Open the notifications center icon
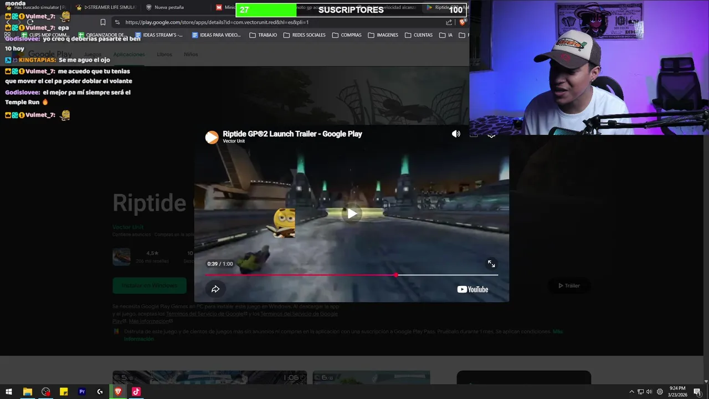709x399 pixels. (697, 392)
